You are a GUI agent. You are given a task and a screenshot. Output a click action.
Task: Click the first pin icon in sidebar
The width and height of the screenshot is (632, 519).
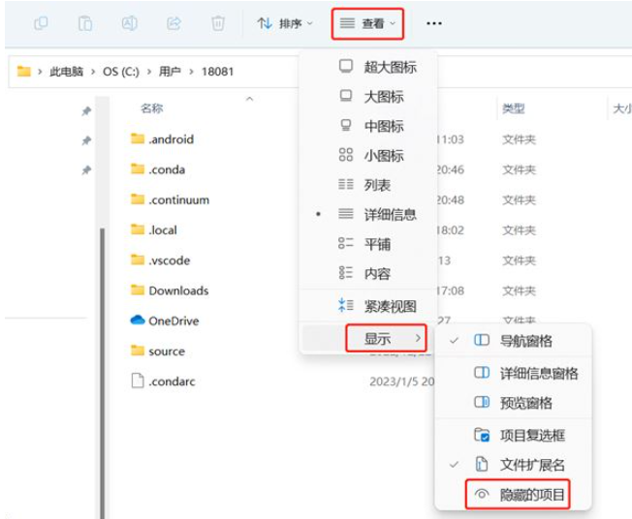[86, 110]
